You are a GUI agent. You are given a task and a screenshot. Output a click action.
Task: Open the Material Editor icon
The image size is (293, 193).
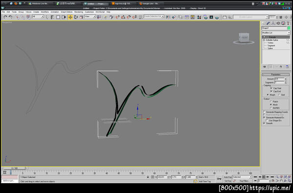199,17
